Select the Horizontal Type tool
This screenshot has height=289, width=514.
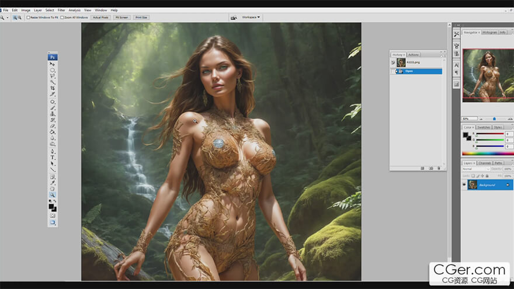tap(53, 158)
